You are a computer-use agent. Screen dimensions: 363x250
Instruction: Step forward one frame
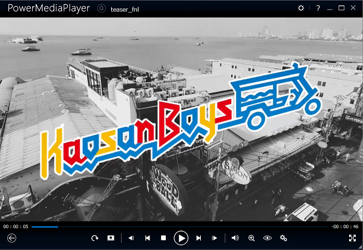[x=215, y=238]
